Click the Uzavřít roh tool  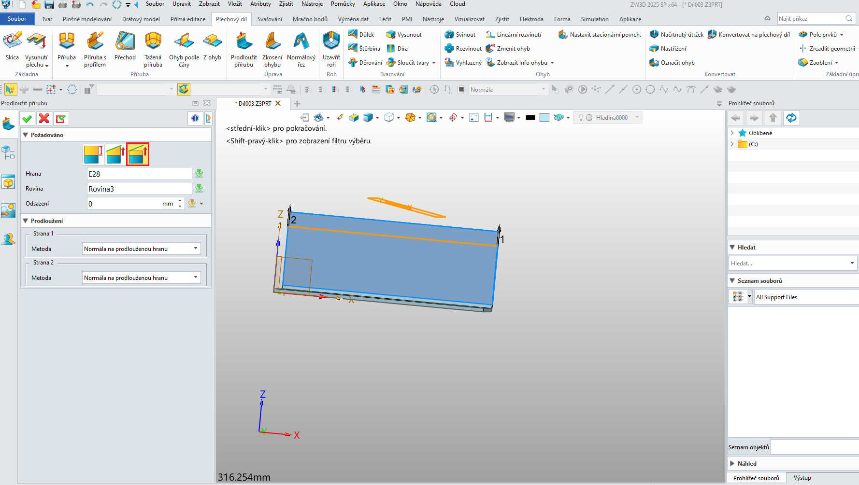(x=331, y=49)
